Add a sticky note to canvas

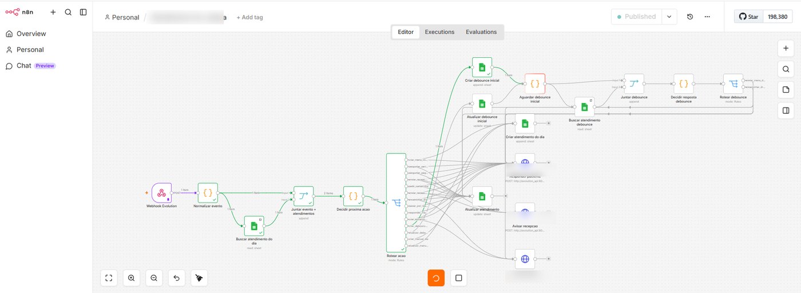click(x=786, y=90)
